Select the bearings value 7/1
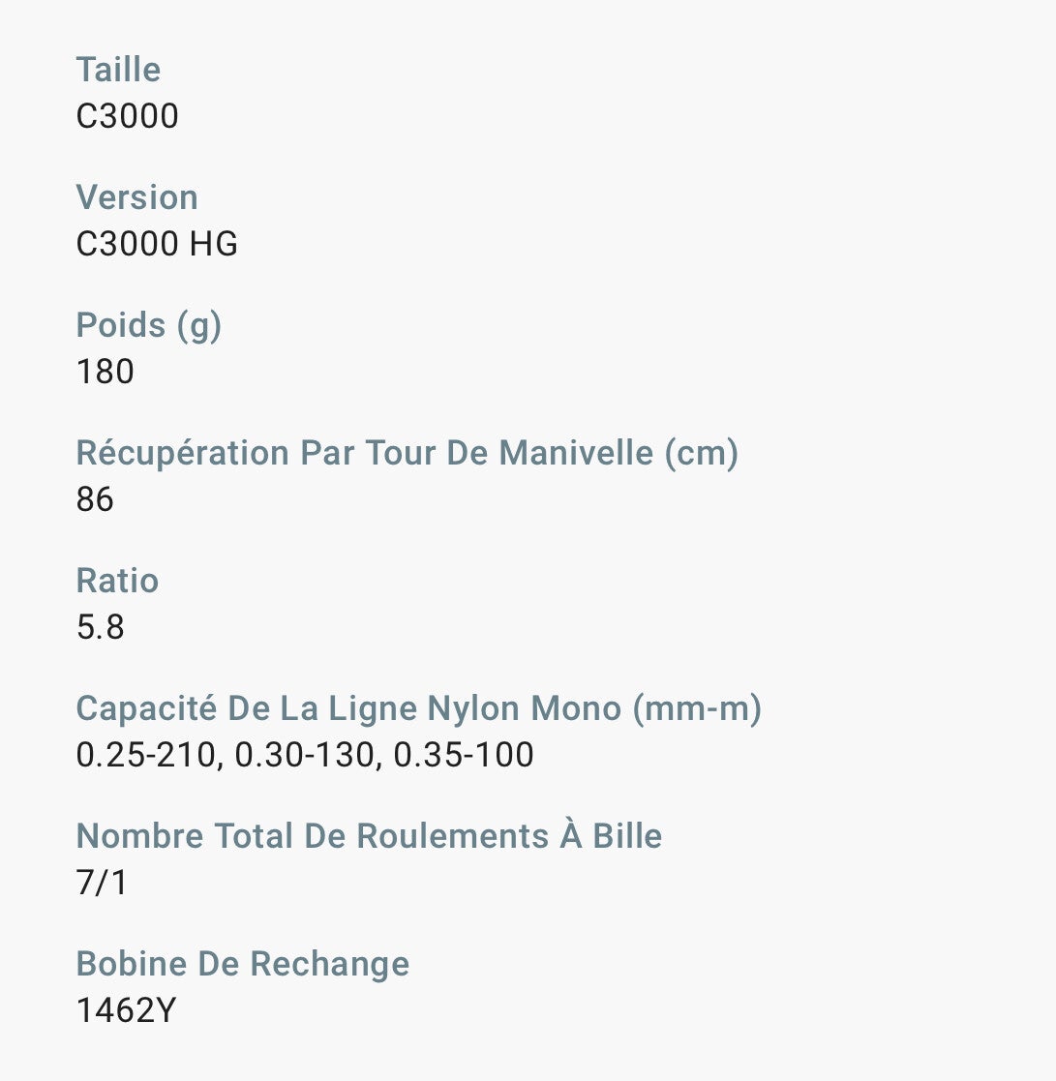1056x1081 pixels. tap(101, 883)
